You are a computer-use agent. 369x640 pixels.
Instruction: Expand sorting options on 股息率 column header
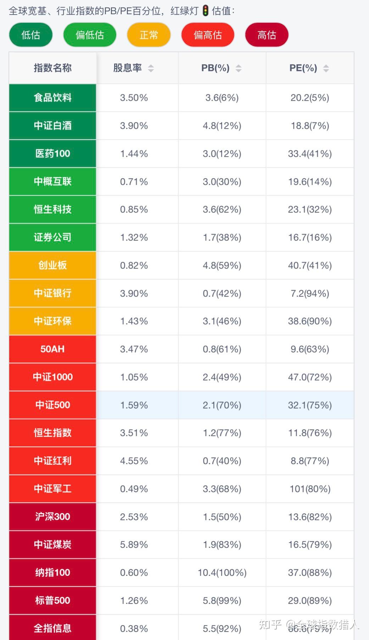(x=127, y=68)
